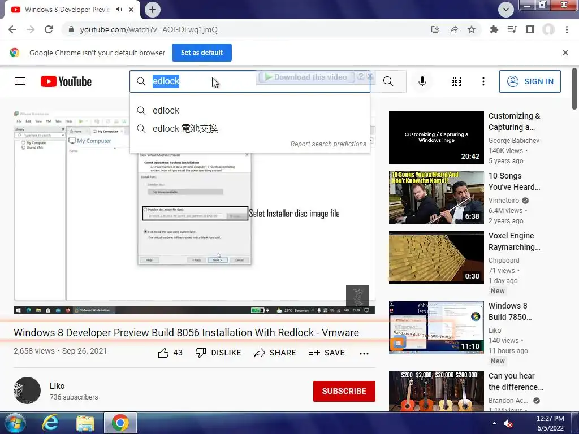Open the Chrome profile avatar
This screenshot has width=579, height=434.
coord(548,29)
